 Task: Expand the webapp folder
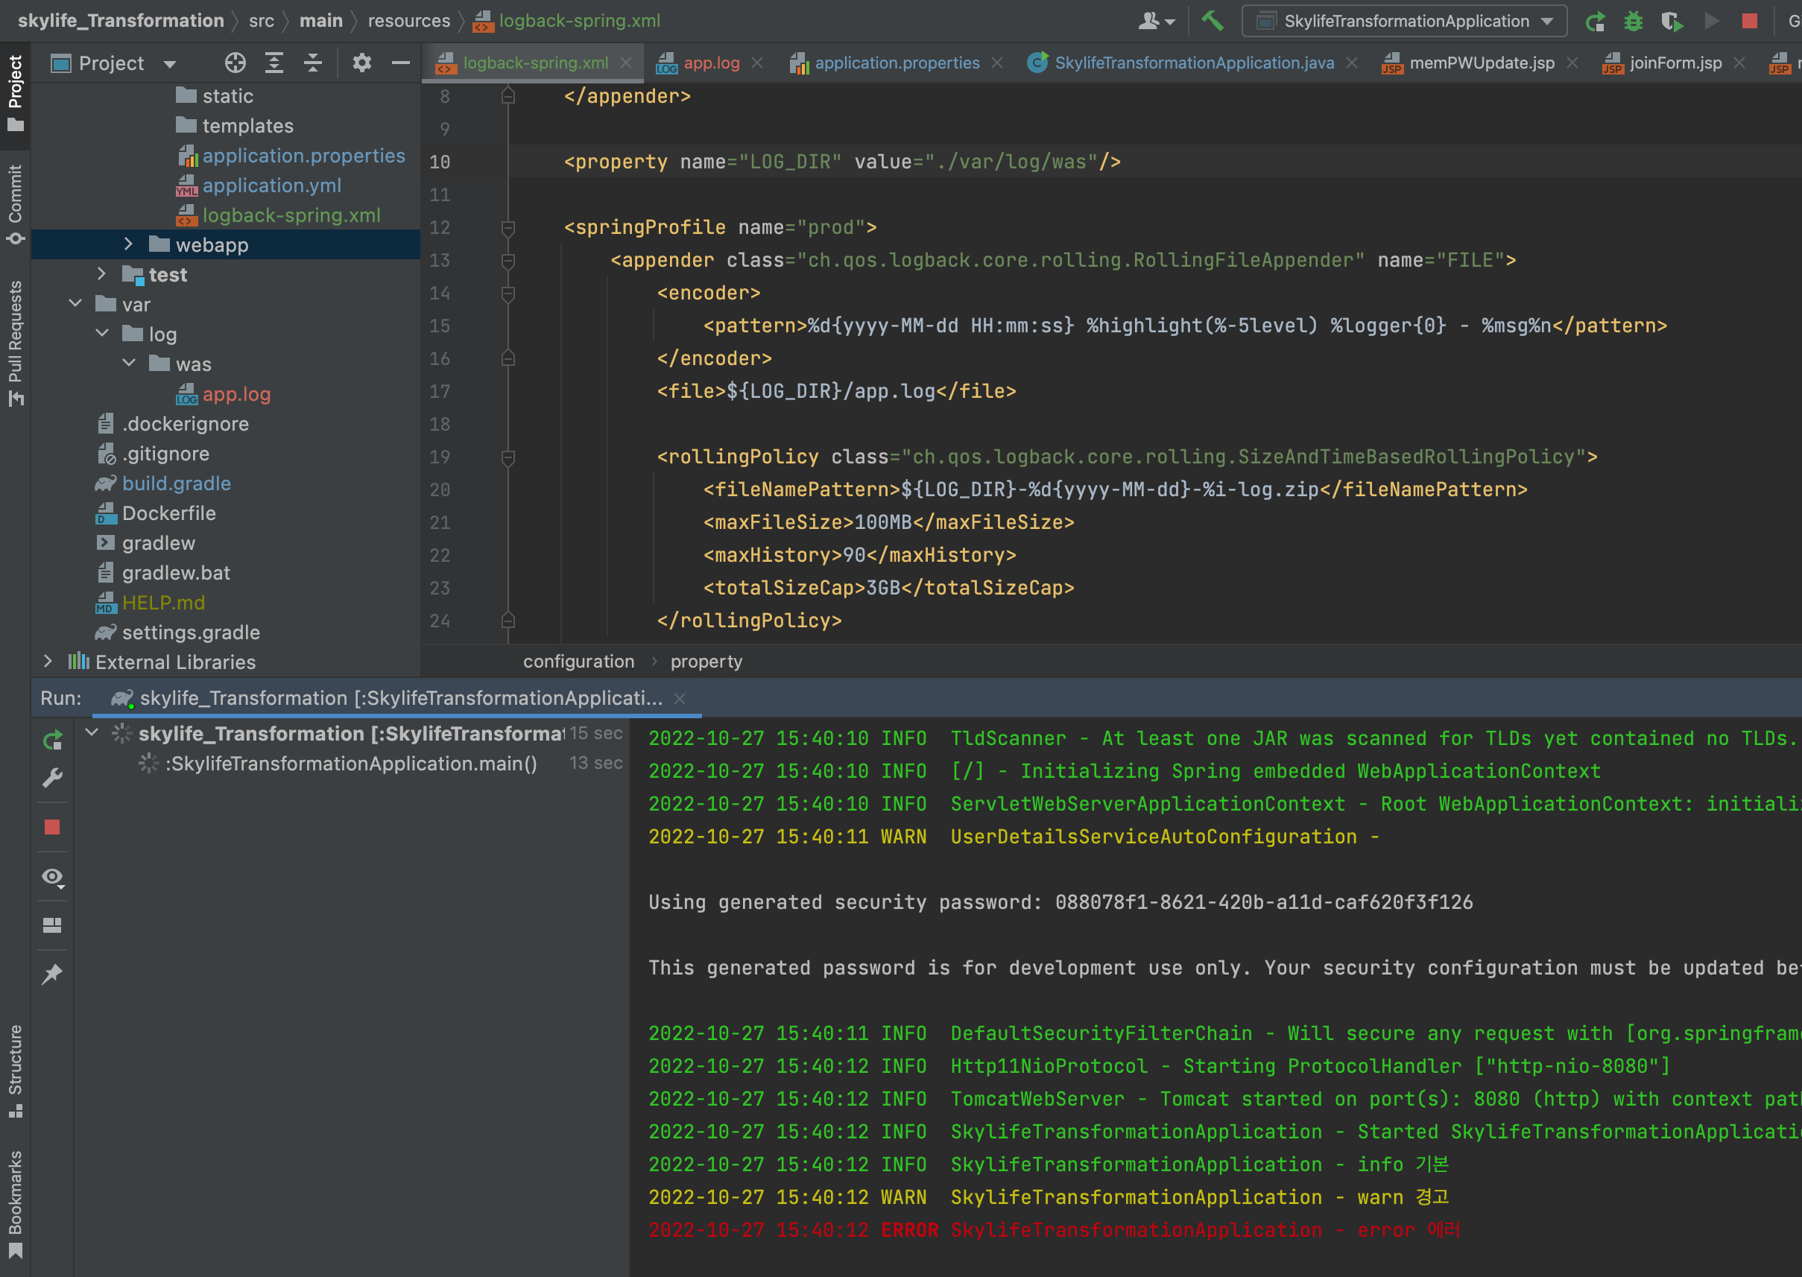[x=128, y=244]
